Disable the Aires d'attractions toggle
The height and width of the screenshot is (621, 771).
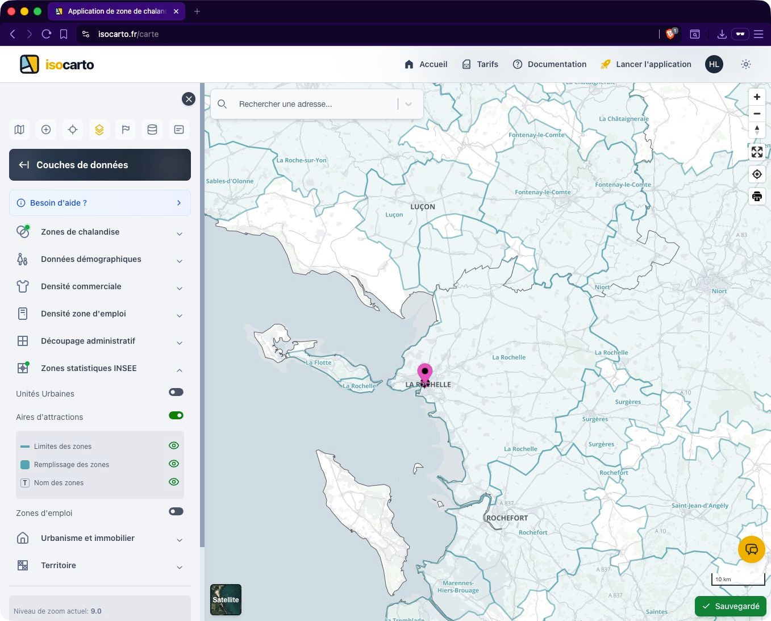(176, 415)
